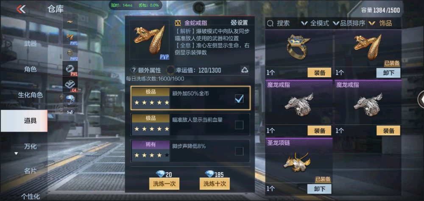424x201 pixels.
Task: Click the recycle icon next to 幸运值
Action: coord(245,70)
